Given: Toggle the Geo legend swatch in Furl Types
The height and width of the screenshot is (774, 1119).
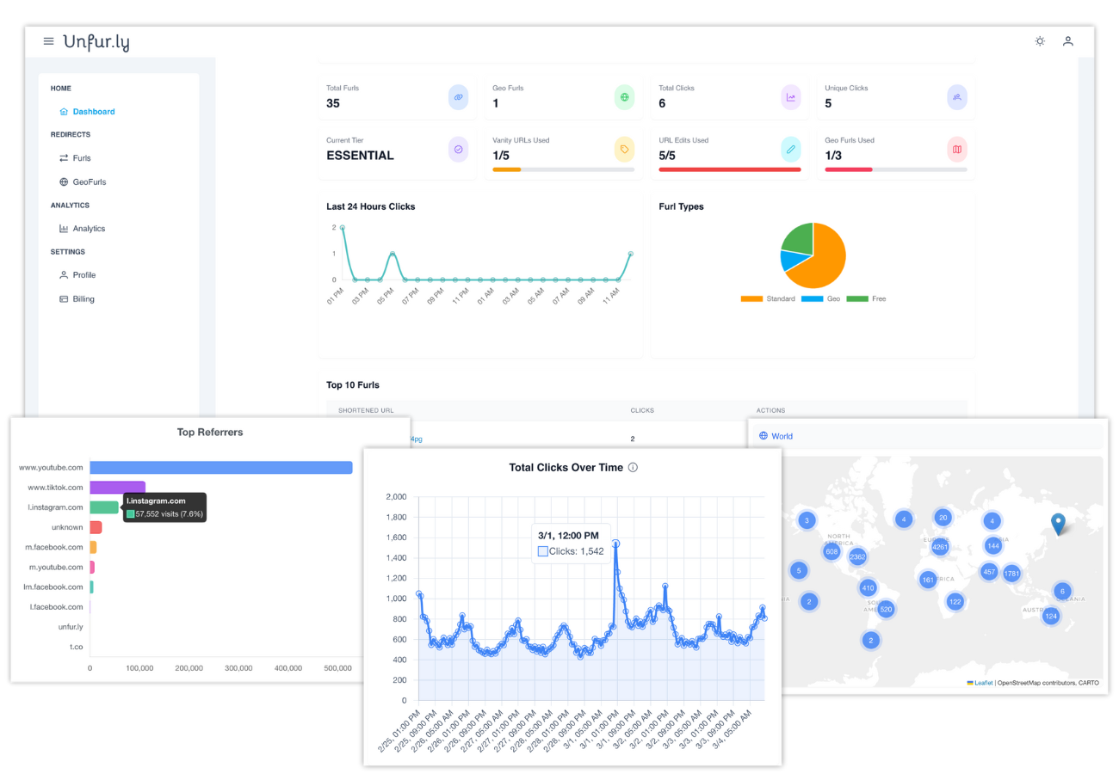Looking at the screenshot, I should pos(812,298).
